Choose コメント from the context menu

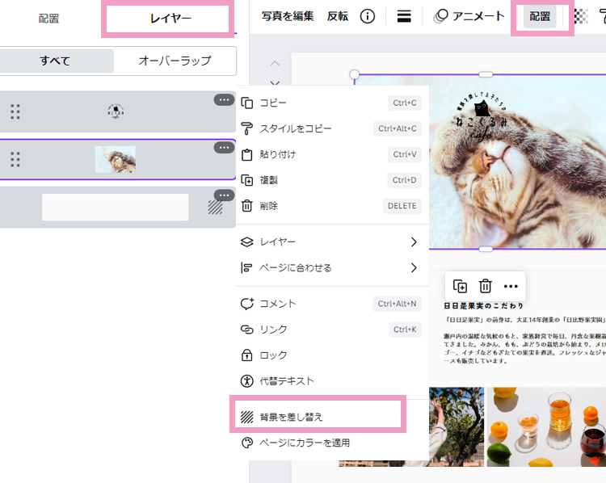(x=332, y=304)
